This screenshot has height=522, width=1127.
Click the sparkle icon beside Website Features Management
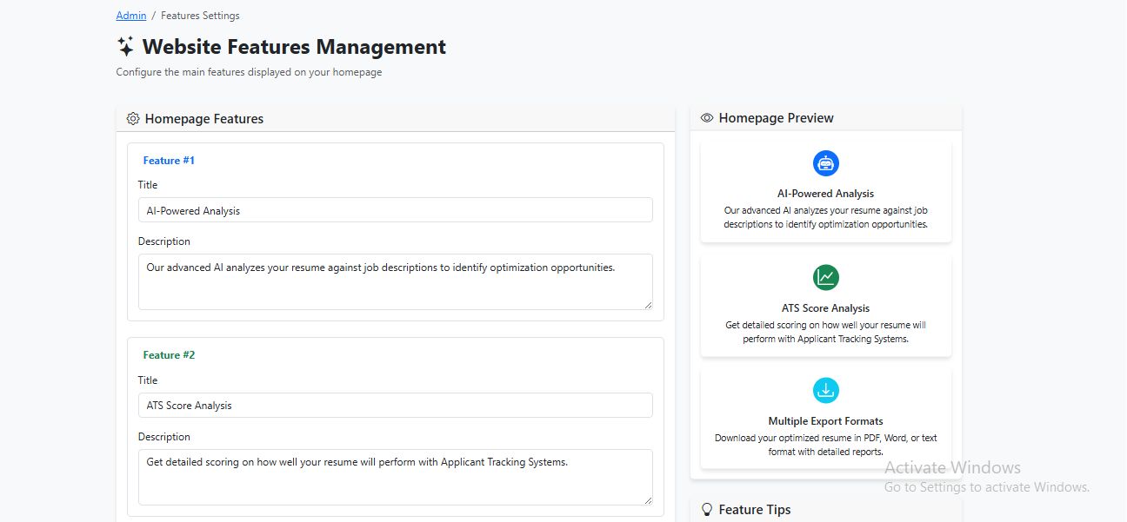pos(125,46)
